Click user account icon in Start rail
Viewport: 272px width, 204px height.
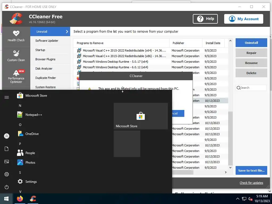pyautogui.click(x=7, y=136)
